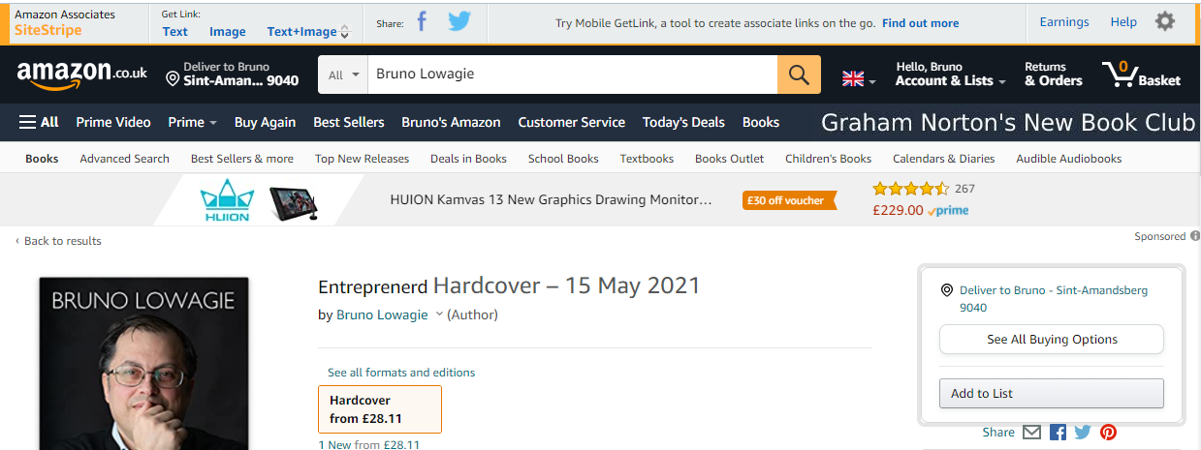
Task: Click in the search text field
Action: [x=573, y=75]
